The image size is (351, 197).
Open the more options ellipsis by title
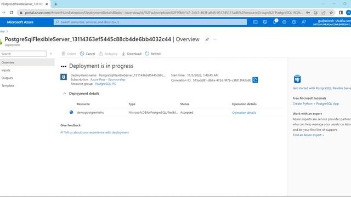215,39
